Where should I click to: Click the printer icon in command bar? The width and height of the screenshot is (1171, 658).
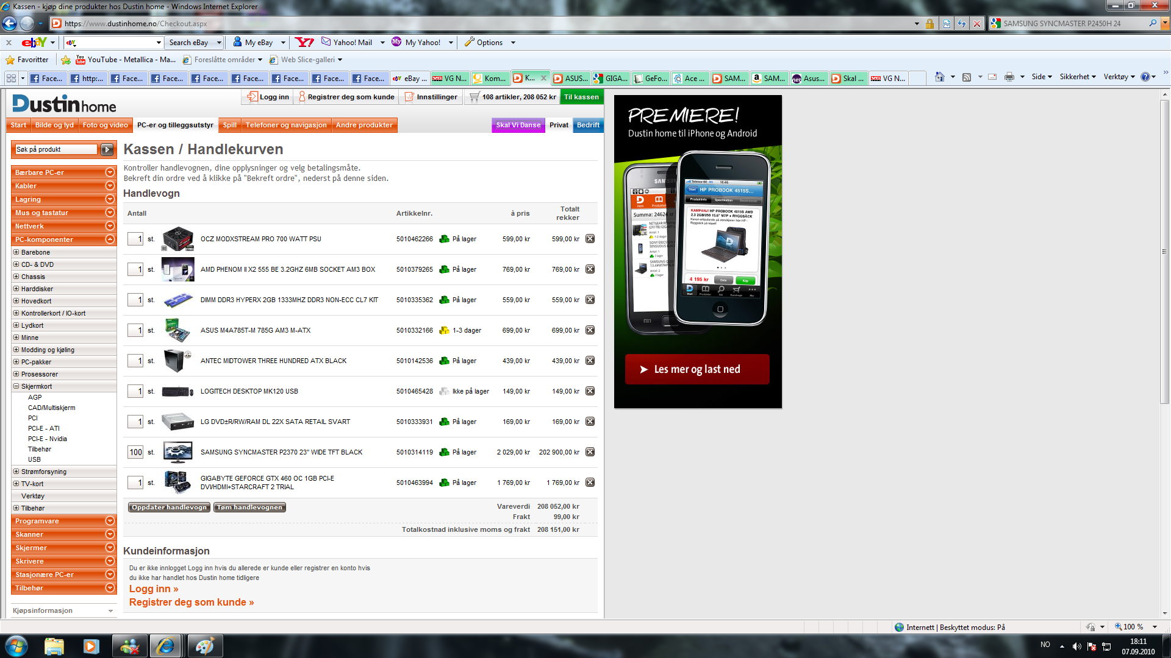[x=1009, y=77]
